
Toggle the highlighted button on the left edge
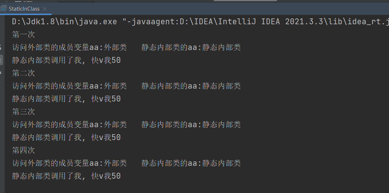coord(1,60)
